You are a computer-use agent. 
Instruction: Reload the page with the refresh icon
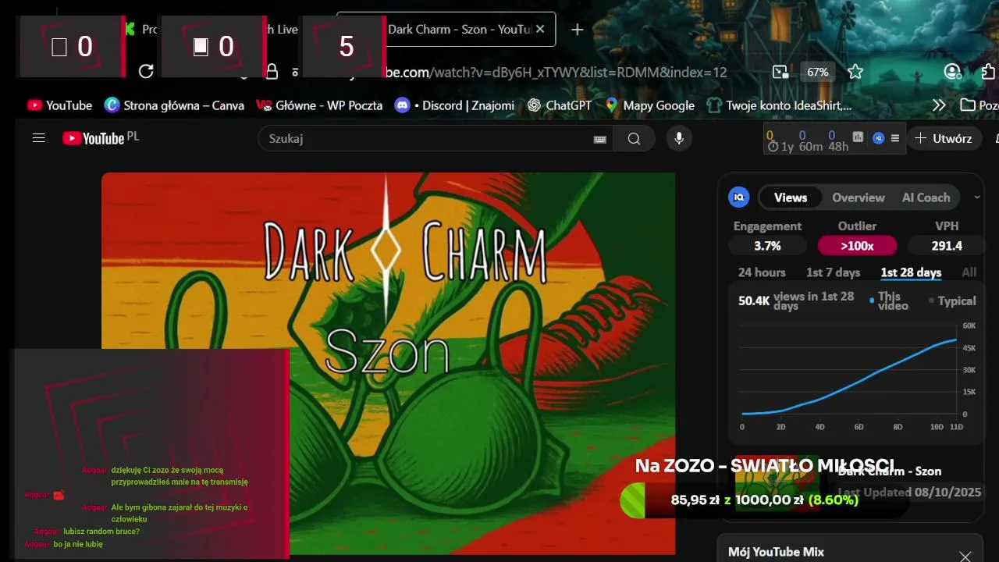tap(146, 72)
